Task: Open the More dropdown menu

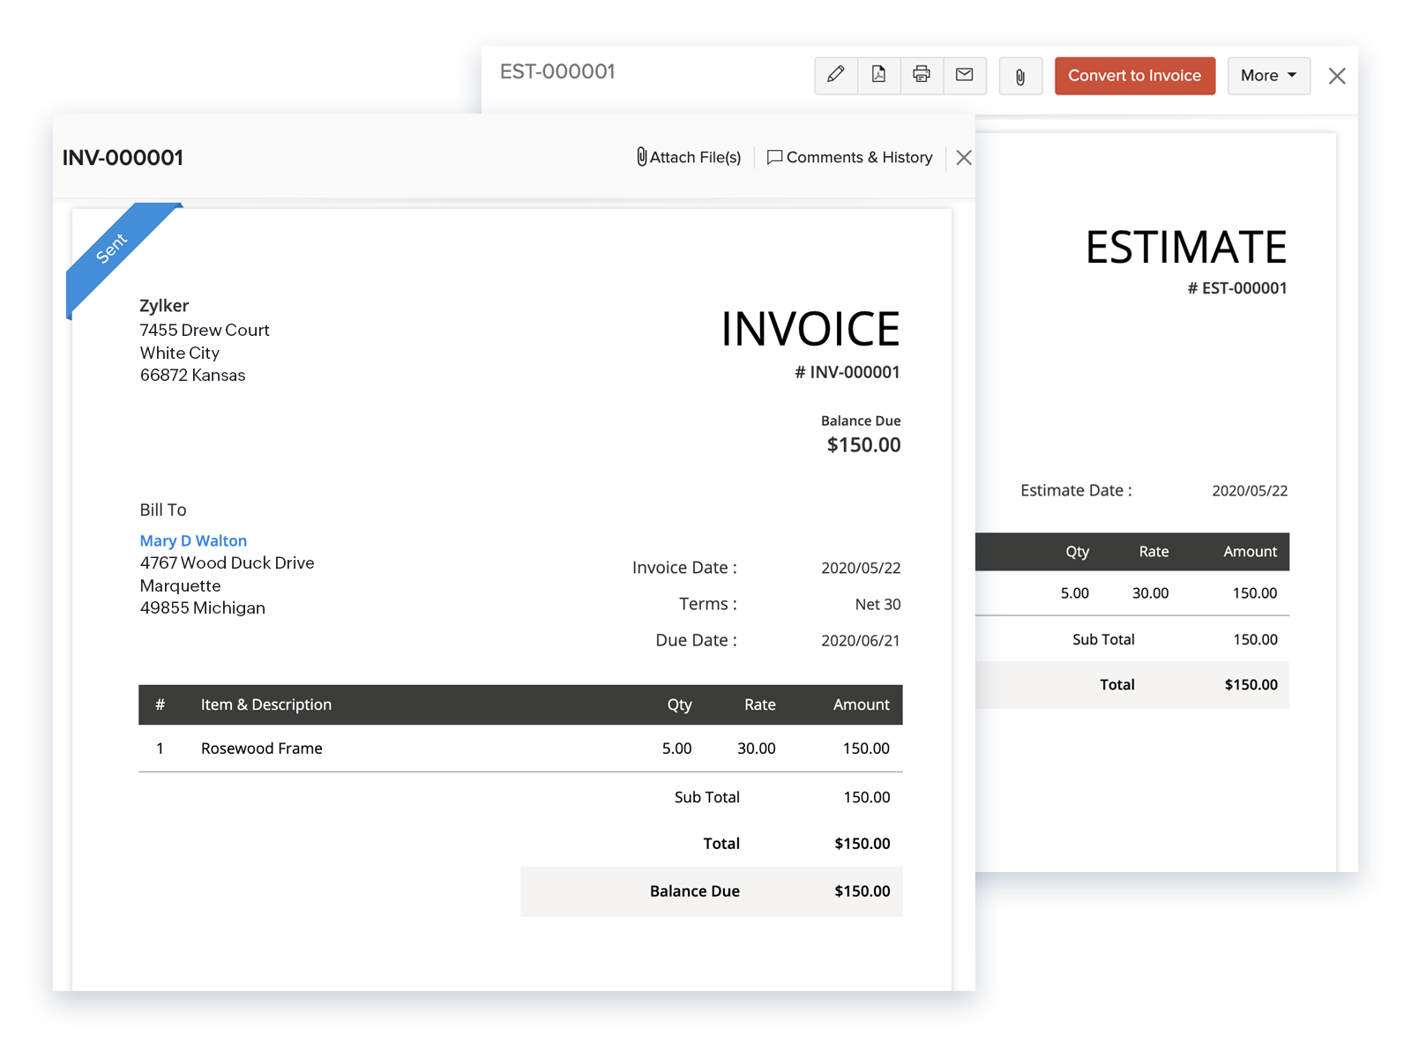Action: (1268, 76)
